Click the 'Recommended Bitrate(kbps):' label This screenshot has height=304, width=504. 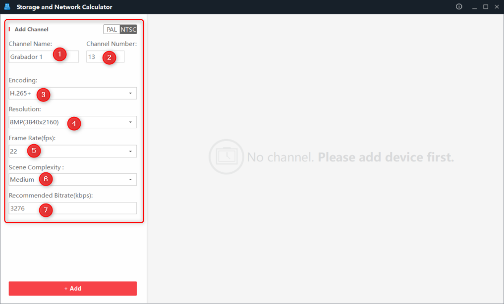click(x=51, y=196)
